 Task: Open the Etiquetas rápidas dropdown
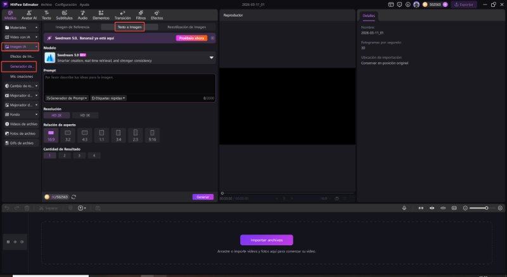pos(108,98)
